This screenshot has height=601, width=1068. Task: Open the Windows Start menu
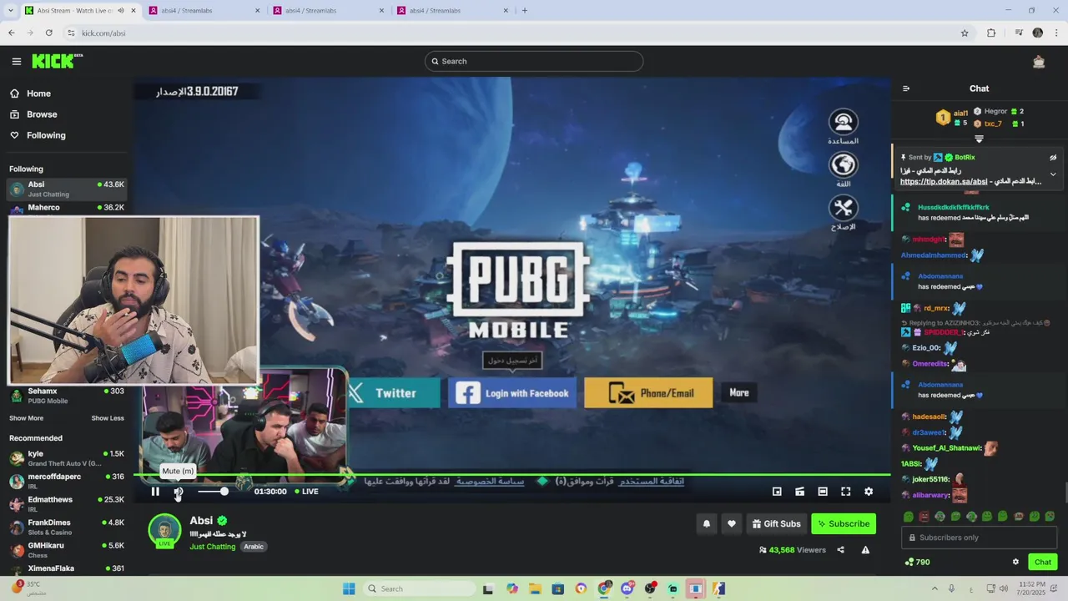[x=349, y=588]
